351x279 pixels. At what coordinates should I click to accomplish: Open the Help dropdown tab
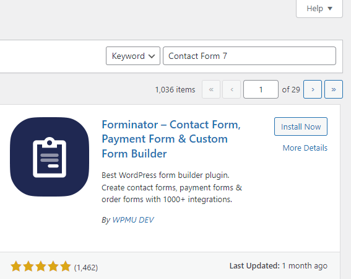tap(319, 9)
